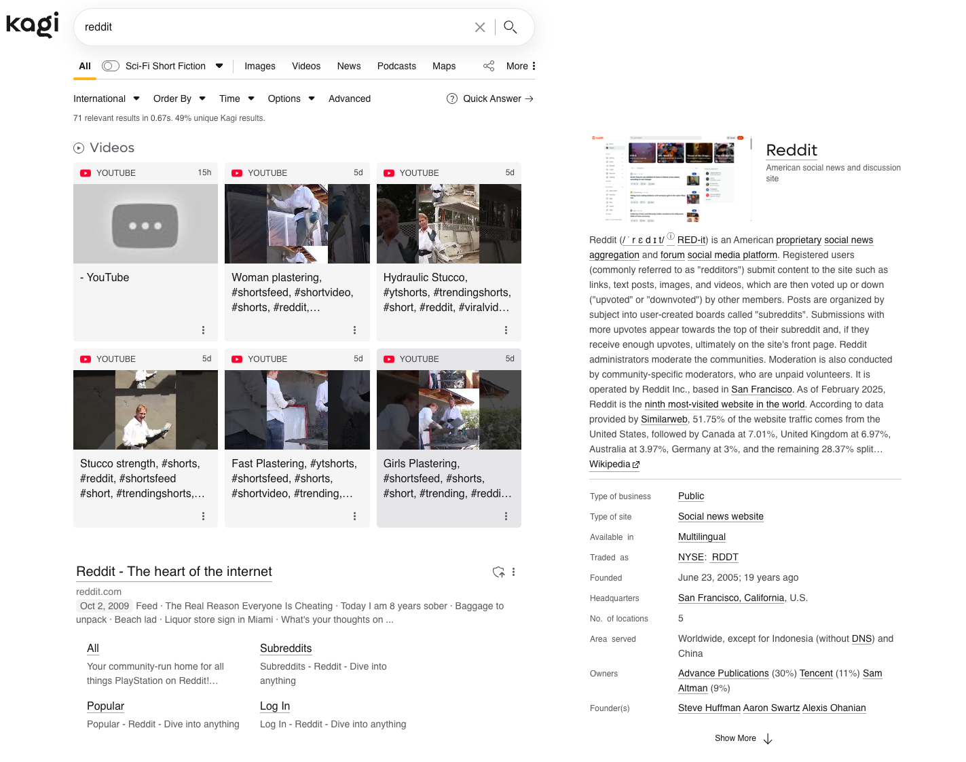Click the Quick Answer question mark icon
Viewport: 966px width, 762px height.
click(x=452, y=98)
